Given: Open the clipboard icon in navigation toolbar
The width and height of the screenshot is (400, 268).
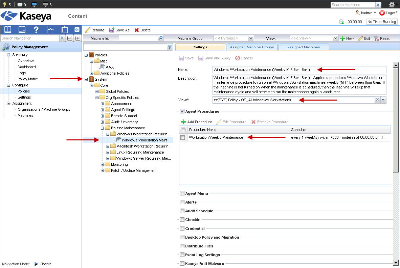Looking at the screenshot, I should click(x=65, y=29).
